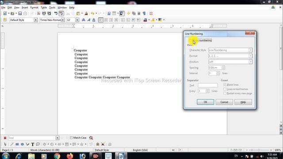
Task: Click the Find and Replace binoculars icon
Action: (91, 138)
